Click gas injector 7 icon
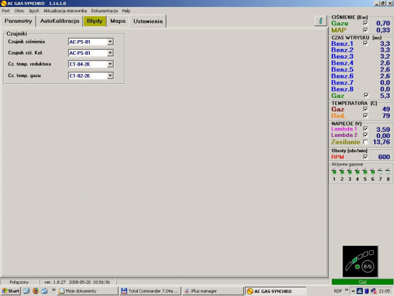Screen dimensions: 394x296 point(381,172)
